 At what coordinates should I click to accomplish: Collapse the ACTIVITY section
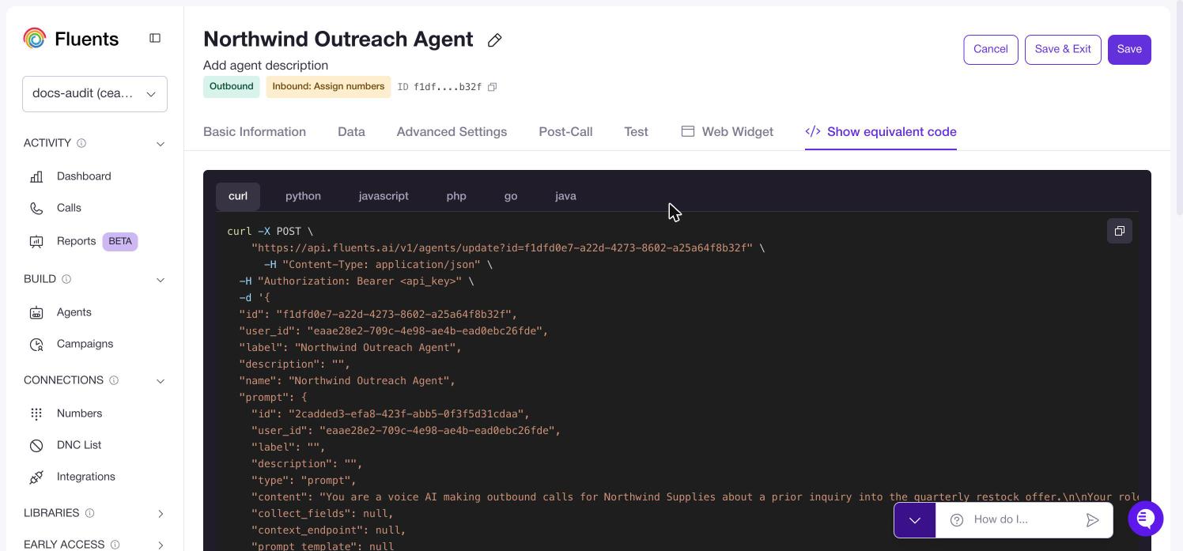click(161, 144)
